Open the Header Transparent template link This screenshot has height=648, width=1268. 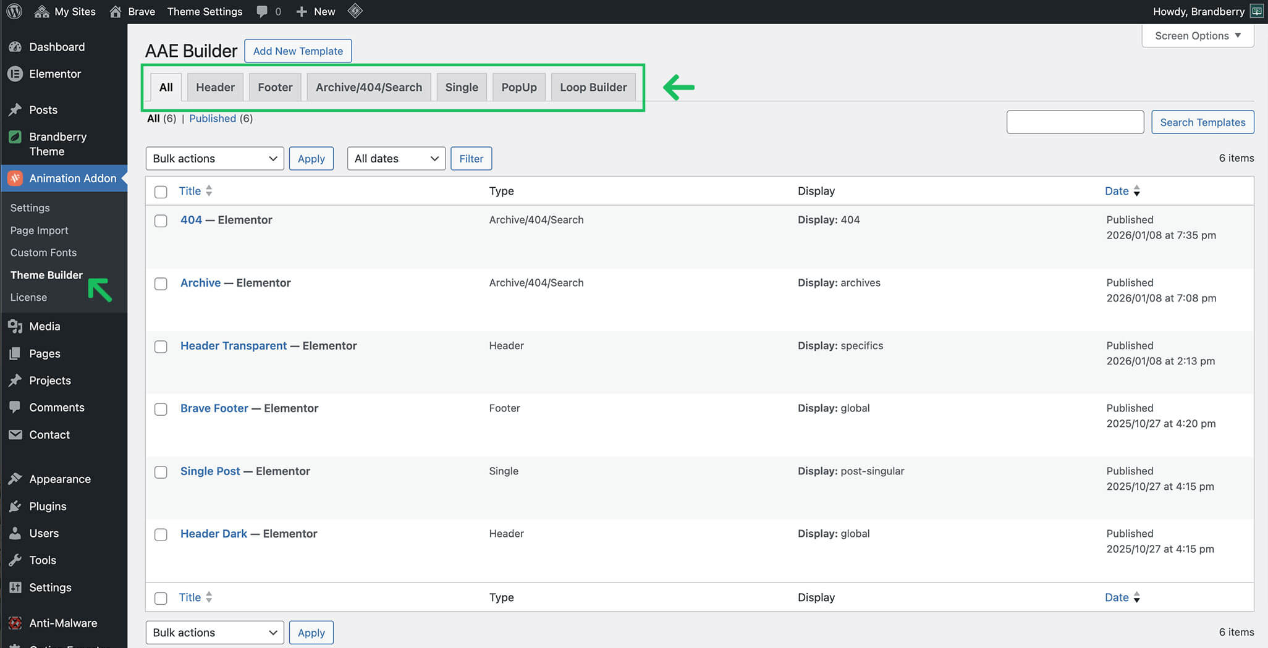234,346
